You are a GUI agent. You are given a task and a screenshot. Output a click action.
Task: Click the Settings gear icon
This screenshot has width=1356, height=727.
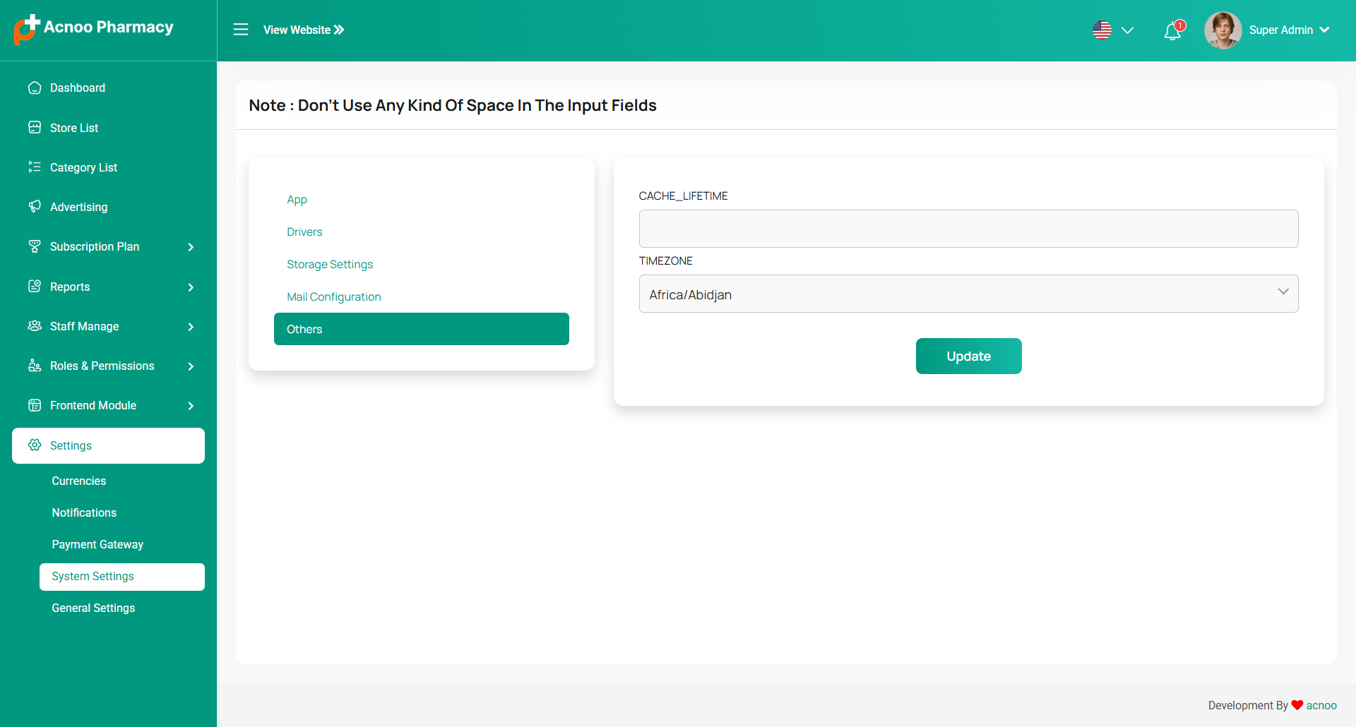[x=35, y=445]
